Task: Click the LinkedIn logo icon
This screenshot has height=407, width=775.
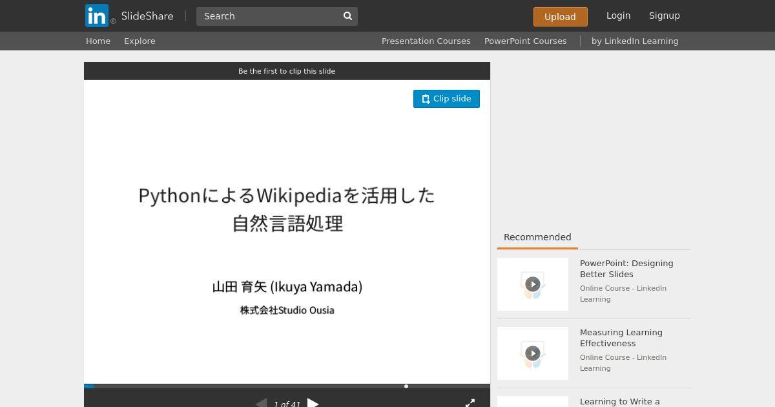Action: pos(97,16)
